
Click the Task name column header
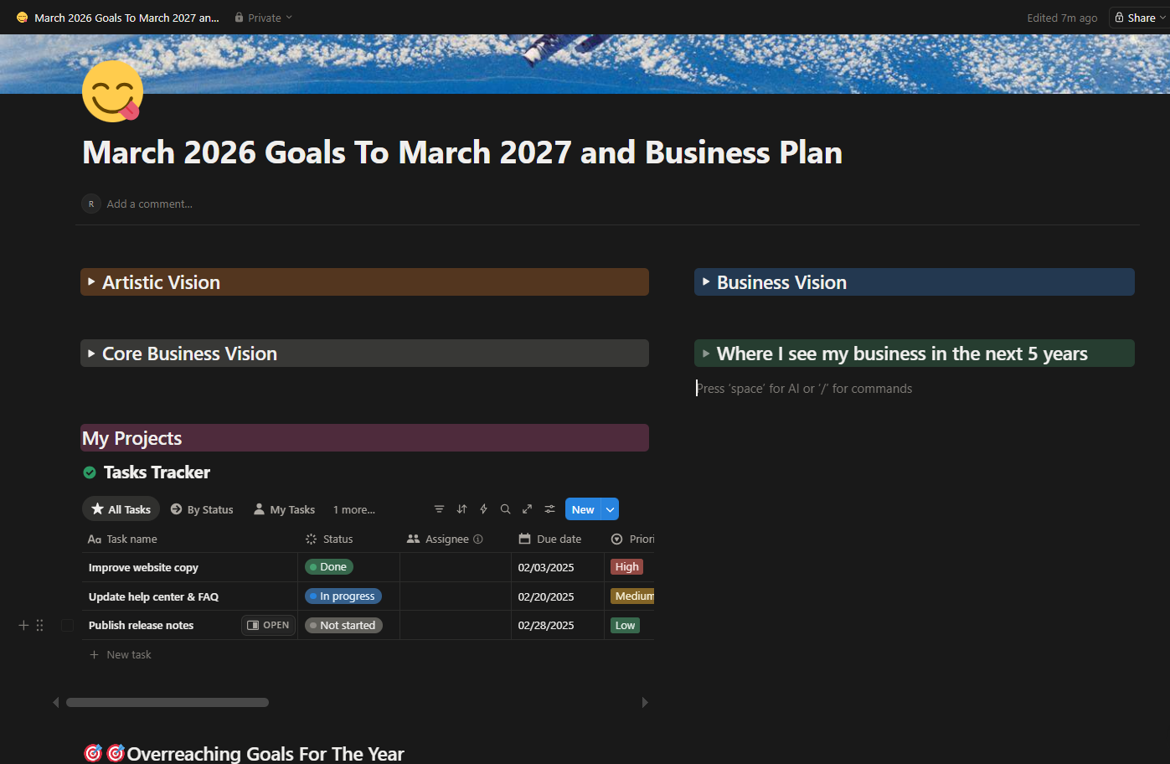[122, 539]
